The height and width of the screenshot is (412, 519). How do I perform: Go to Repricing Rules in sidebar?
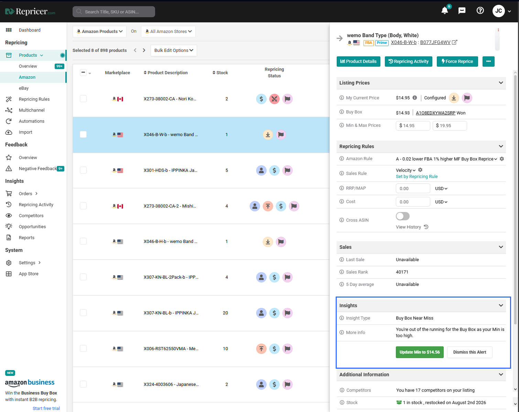(x=34, y=99)
